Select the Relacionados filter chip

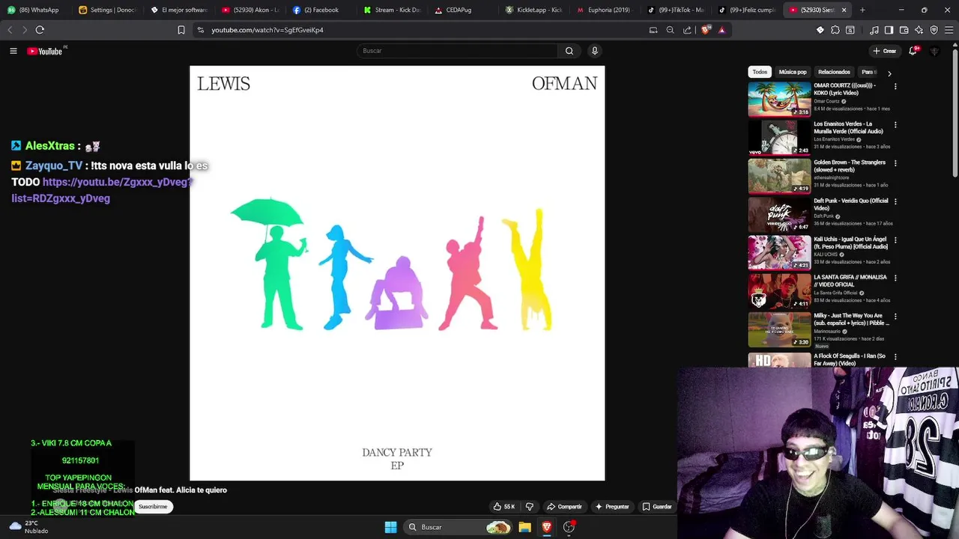[x=834, y=72]
